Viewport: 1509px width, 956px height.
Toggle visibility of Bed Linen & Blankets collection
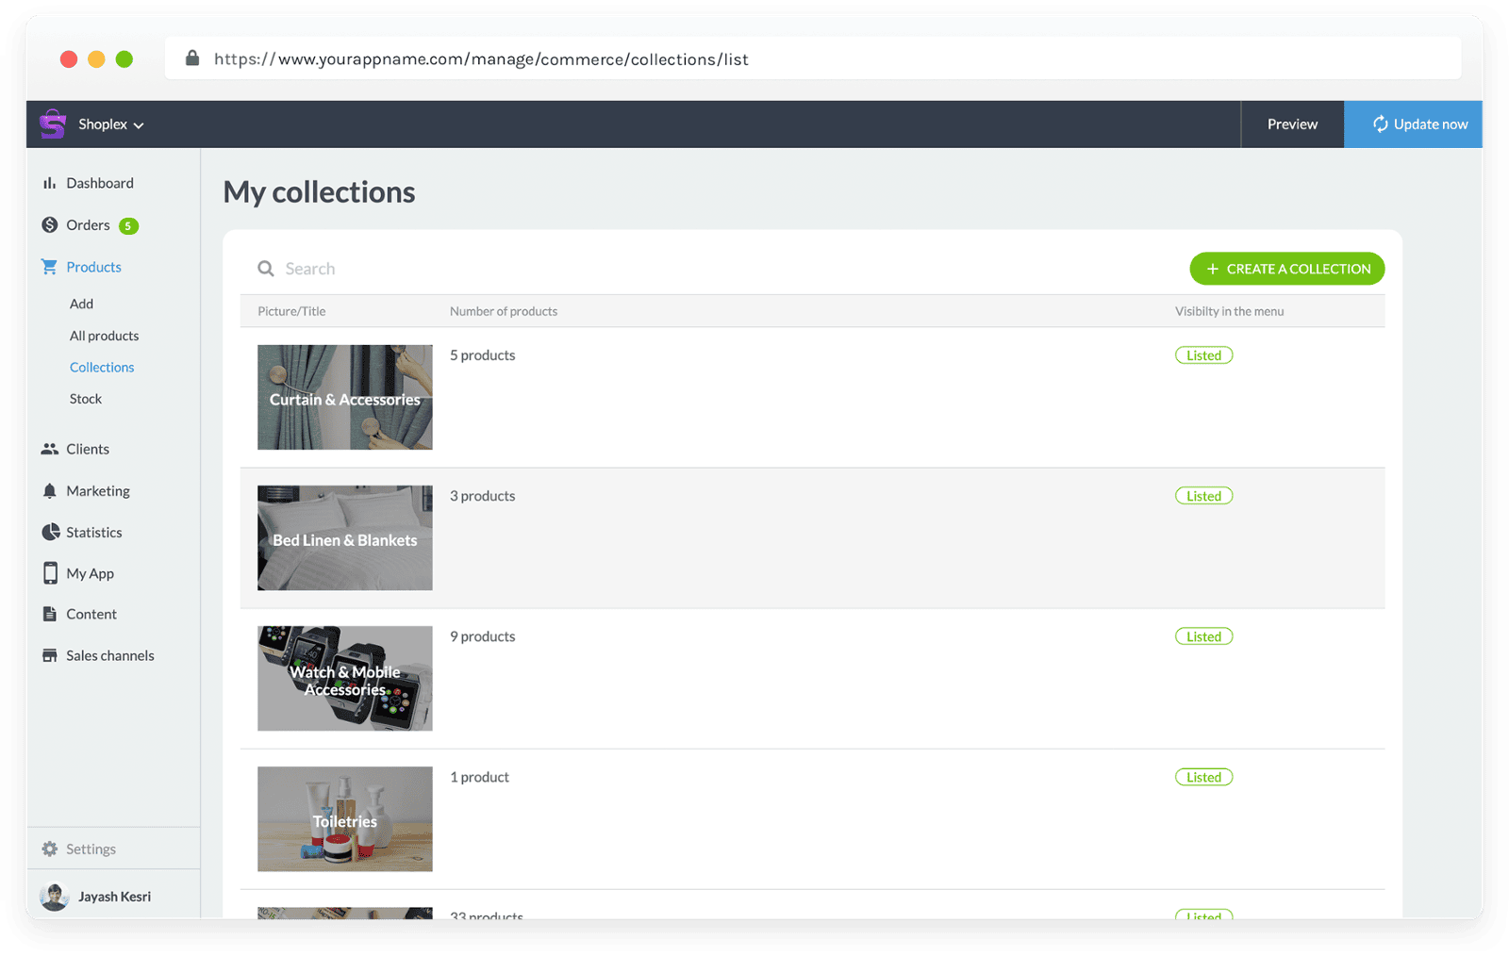click(x=1203, y=495)
